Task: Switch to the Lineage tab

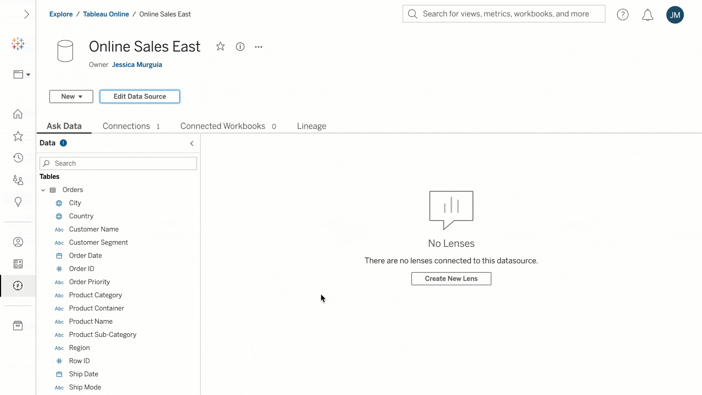Action: click(x=312, y=126)
